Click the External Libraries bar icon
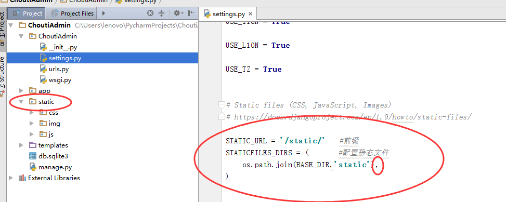 point(22,178)
